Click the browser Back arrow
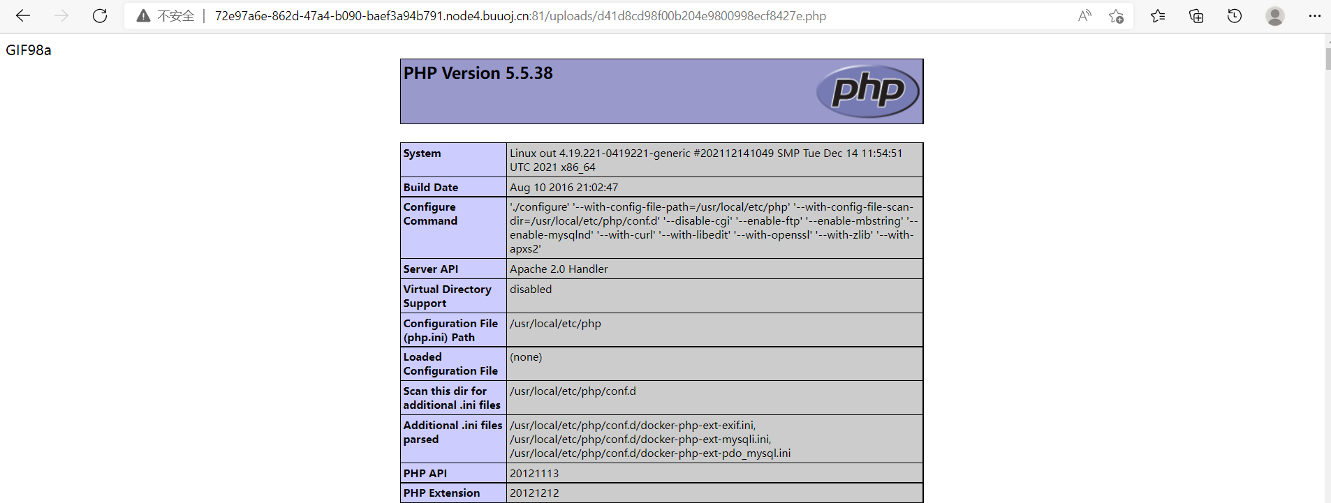The image size is (1331, 503). pyautogui.click(x=23, y=15)
